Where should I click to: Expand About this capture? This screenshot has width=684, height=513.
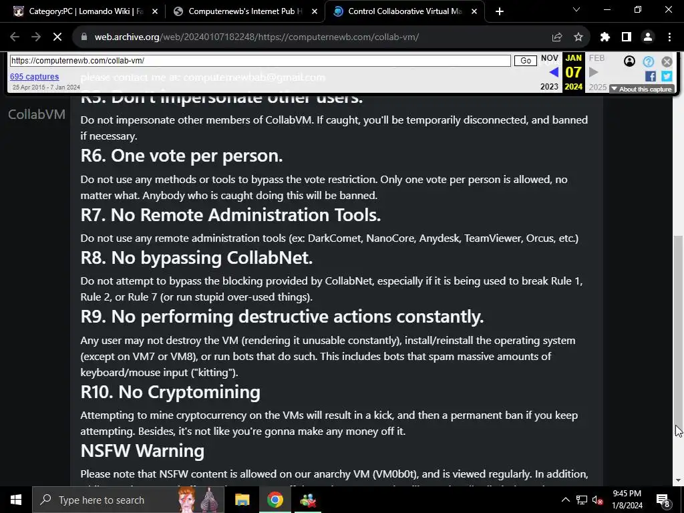(x=642, y=89)
